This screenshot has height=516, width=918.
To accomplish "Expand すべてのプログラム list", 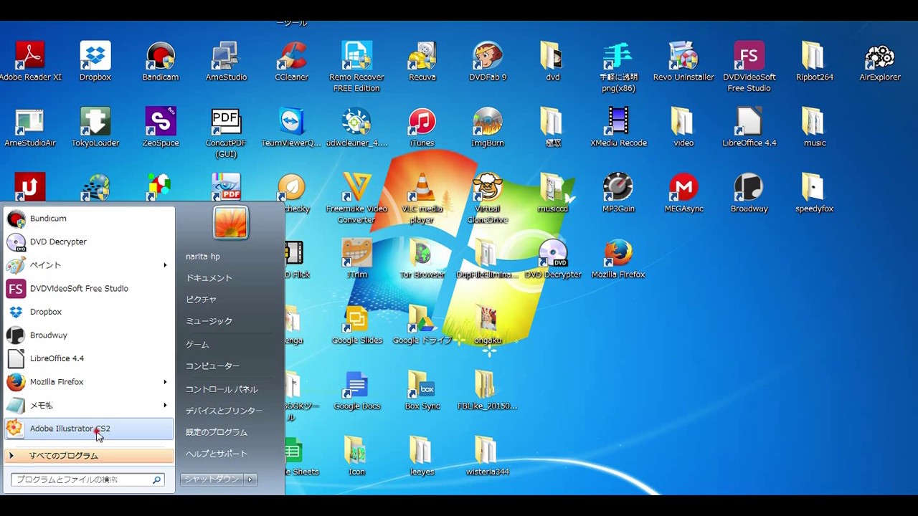I will [89, 456].
